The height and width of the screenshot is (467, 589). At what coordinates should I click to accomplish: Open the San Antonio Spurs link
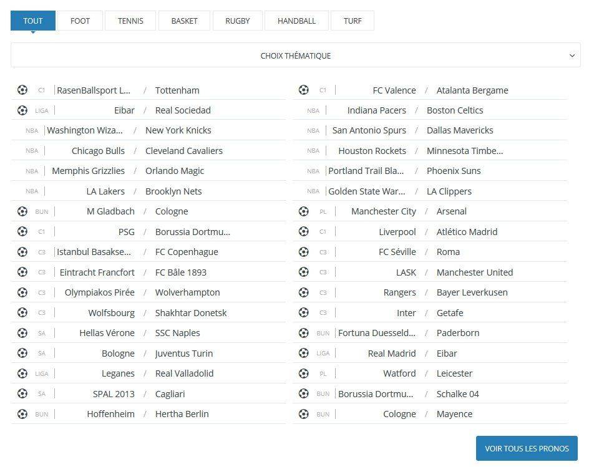pyautogui.click(x=369, y=130)
